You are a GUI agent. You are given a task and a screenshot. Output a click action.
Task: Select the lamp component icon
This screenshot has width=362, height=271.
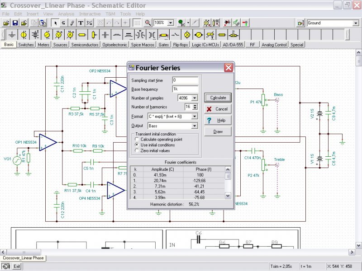pos(187,35)
